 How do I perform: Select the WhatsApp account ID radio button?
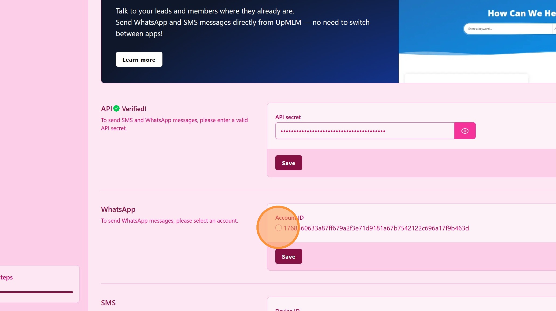[279, 228]
